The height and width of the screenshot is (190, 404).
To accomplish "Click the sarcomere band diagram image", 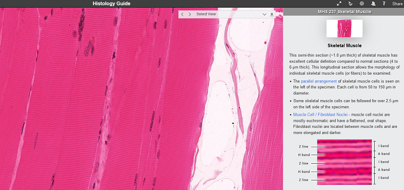I will [x=344, y=162].
